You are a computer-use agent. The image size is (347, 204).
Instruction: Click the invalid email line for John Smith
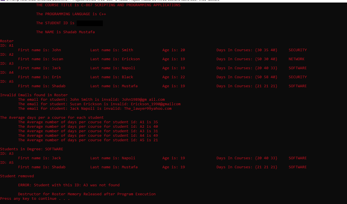(x=91, y=100)
